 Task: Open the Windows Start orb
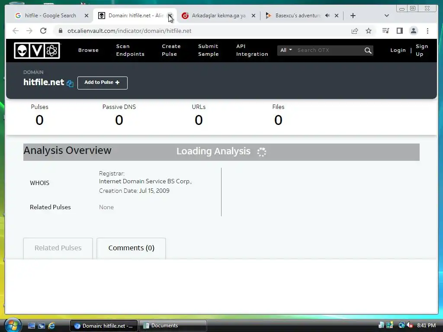[13, 325]
